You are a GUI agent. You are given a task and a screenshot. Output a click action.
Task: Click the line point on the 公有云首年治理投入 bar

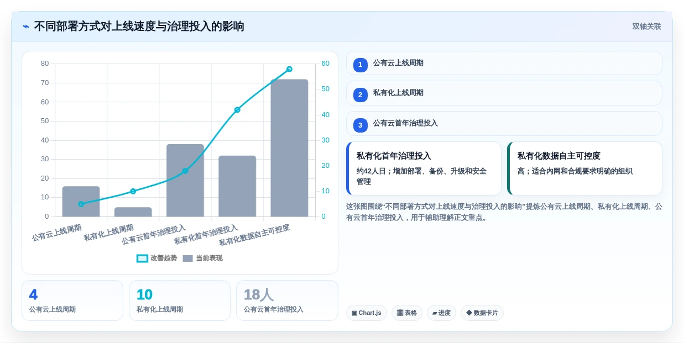click(185, 171)
